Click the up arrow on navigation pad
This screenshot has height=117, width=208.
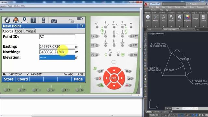pyautogui.click(x=114, y=70)
